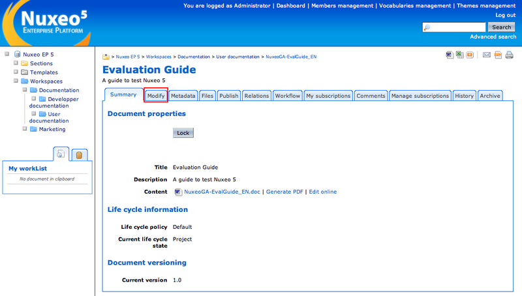This screenshot has height=296, width=522.
Task: View the History tab
Action: point(465,96)
